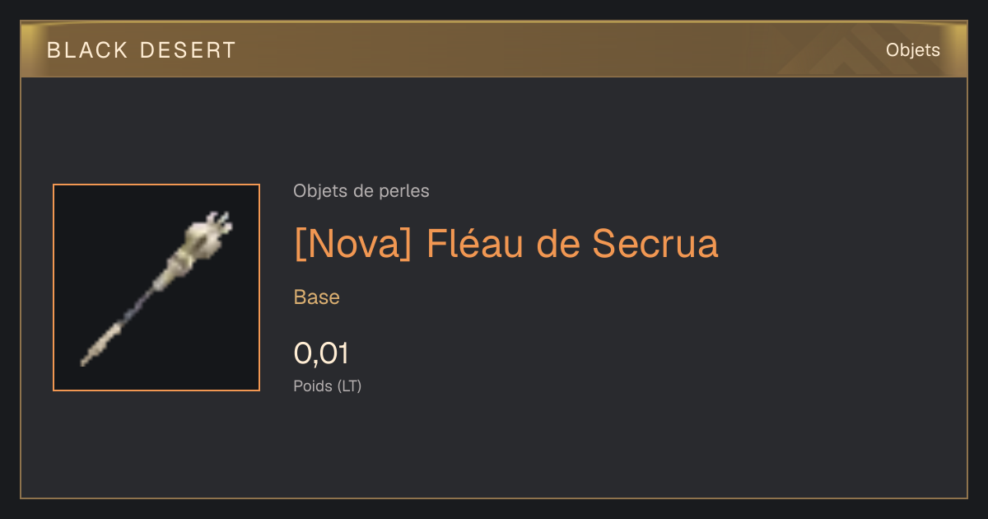Open the Objets link in the header
The width and height of the screenshot is (988, 519).
[912, 50]
